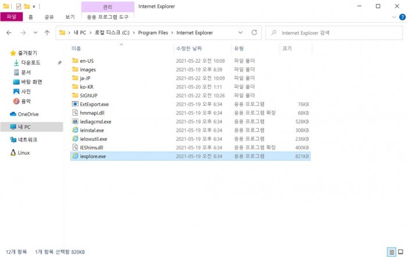407x257 pixels.
Task: Click the properties checkmark icon in title bar
Action: pyautogui.click(x=19, y=6)
